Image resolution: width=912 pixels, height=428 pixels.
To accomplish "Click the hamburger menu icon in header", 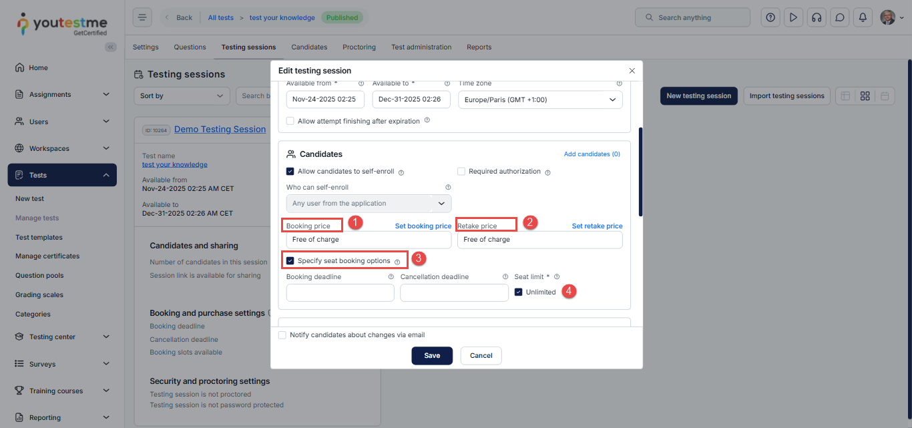I will click(142, 17).
